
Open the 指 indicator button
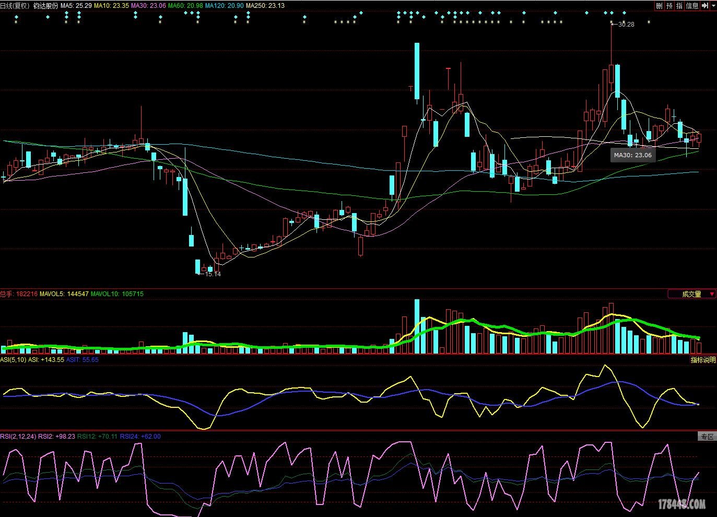(679, 6)
